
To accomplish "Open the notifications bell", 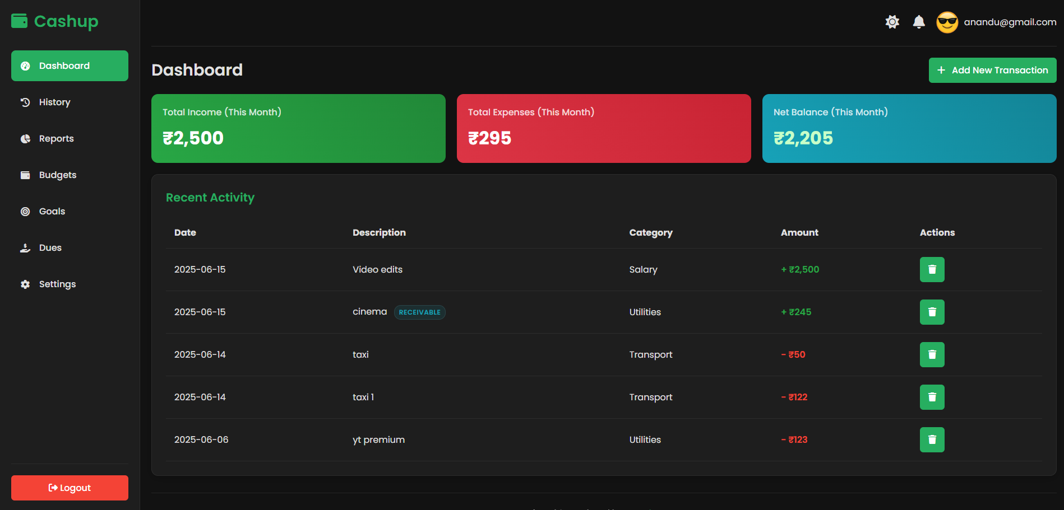I will (x=918, y=22).
